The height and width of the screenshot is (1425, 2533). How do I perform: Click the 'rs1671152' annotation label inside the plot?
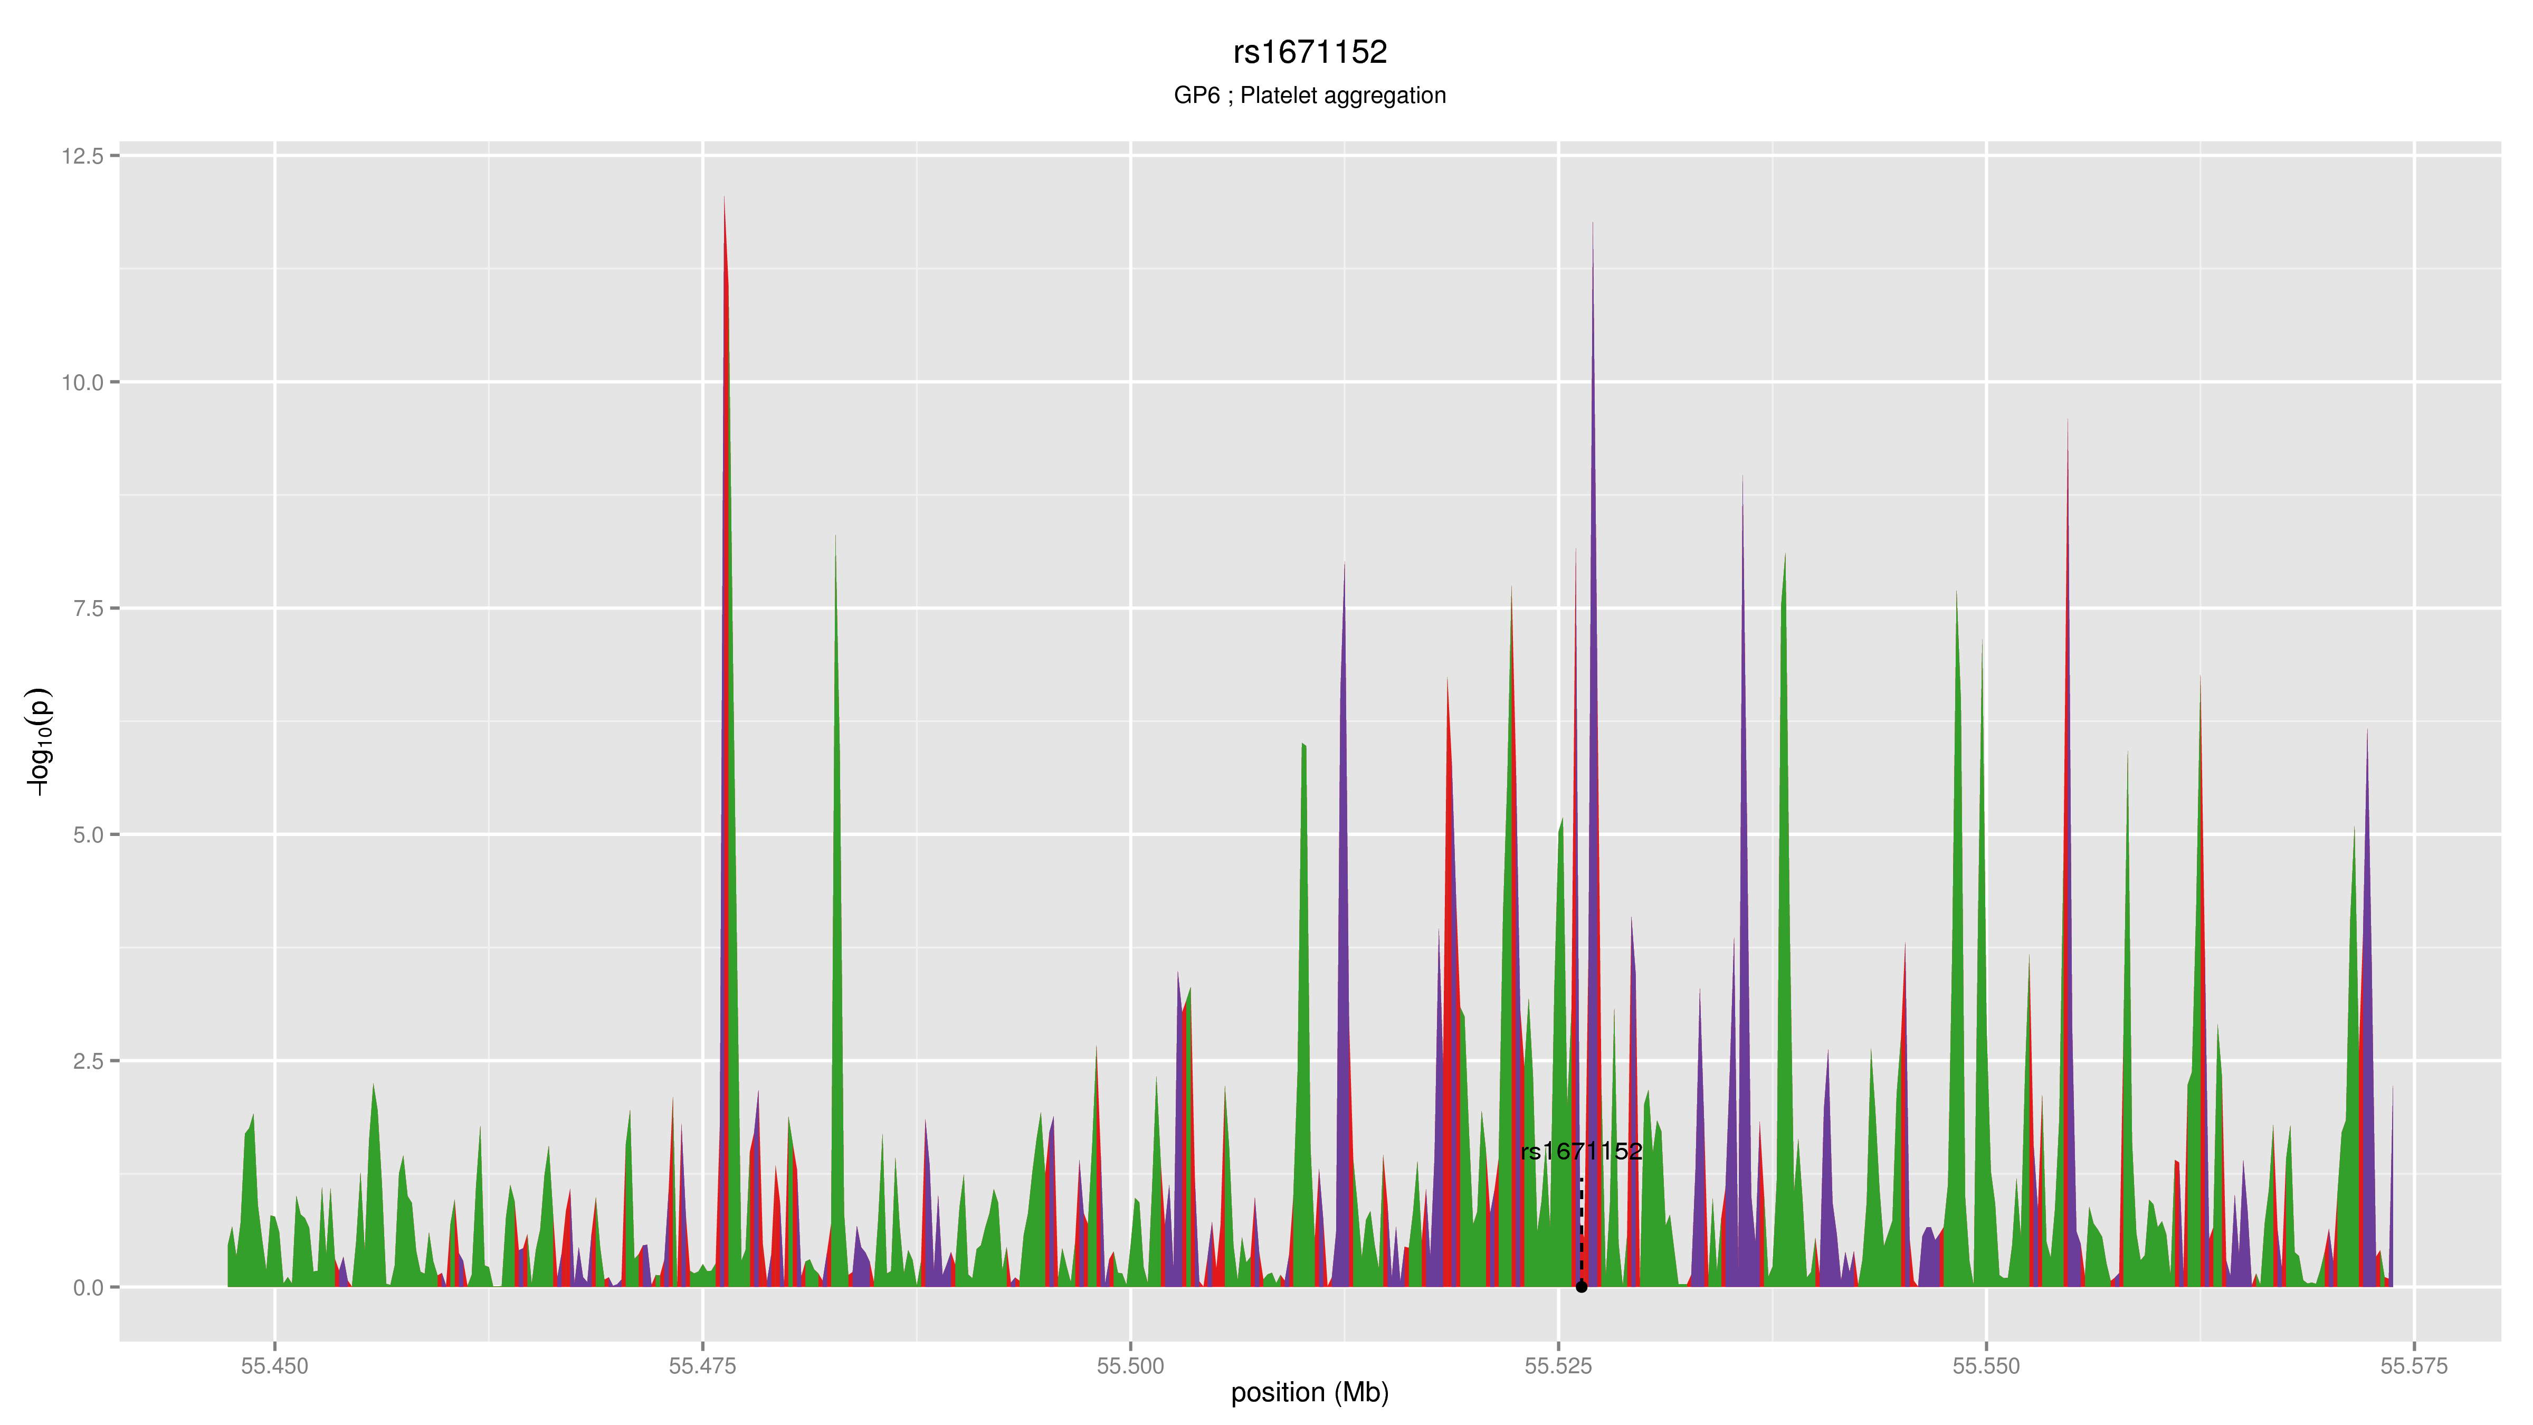click(1581, 1152)
